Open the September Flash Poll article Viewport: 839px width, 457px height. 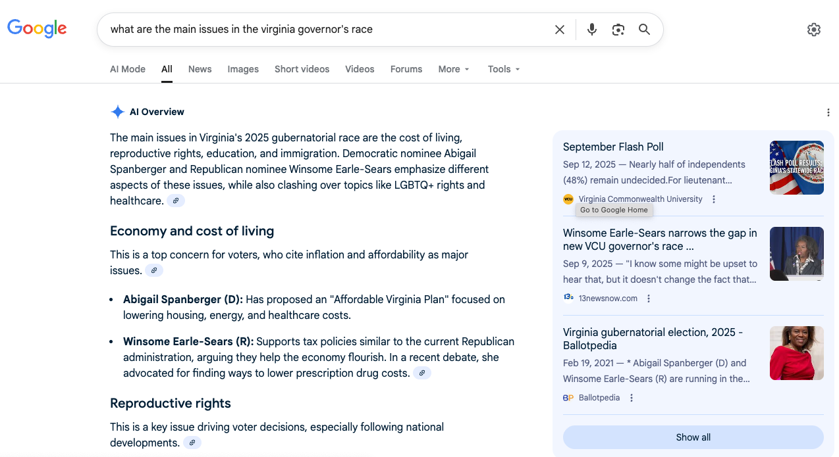613,147
